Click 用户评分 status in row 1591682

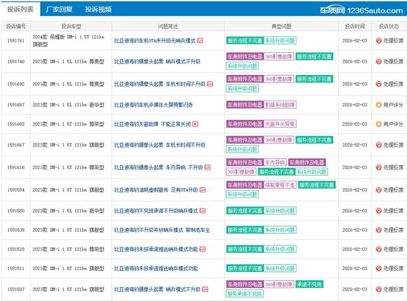pos(392,124)
